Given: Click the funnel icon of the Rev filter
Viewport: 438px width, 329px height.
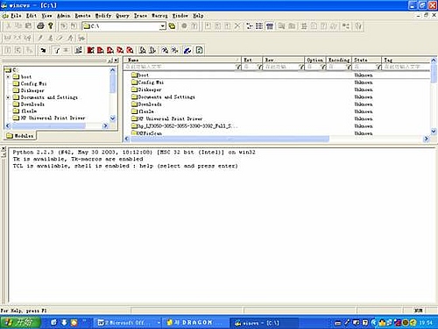Looking at the screenshot, I should (301, 67).
